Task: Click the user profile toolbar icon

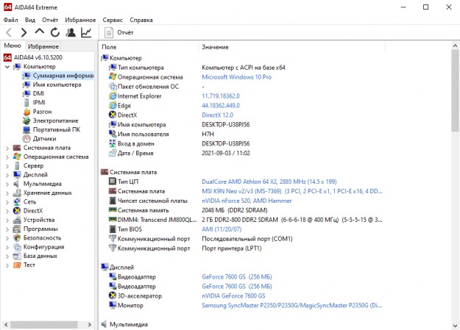Action: click(71, 33)
